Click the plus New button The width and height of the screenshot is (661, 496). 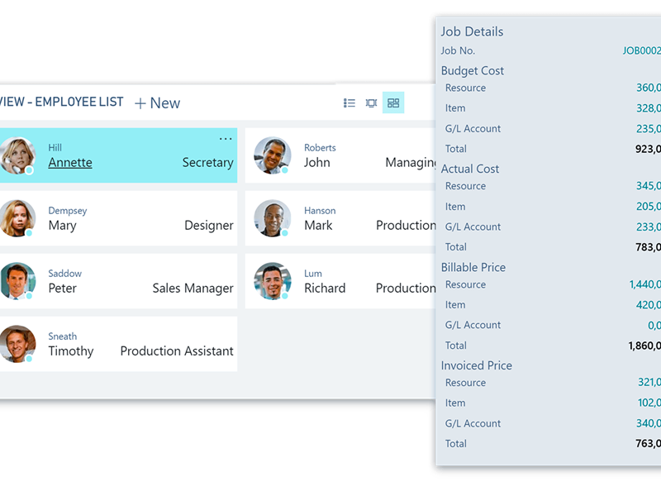[x=157, y=103]
